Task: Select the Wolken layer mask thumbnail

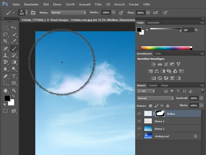Action: (x=160, y=113)
